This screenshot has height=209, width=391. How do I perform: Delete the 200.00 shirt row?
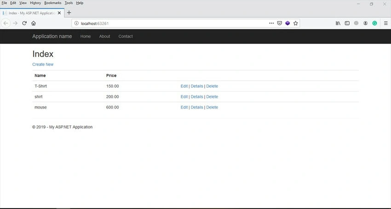pyautogui.click(x=212, y=96)
